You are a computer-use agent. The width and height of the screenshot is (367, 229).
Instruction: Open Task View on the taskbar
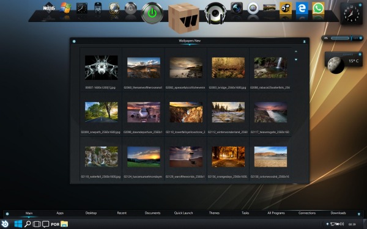pos(37,224)
